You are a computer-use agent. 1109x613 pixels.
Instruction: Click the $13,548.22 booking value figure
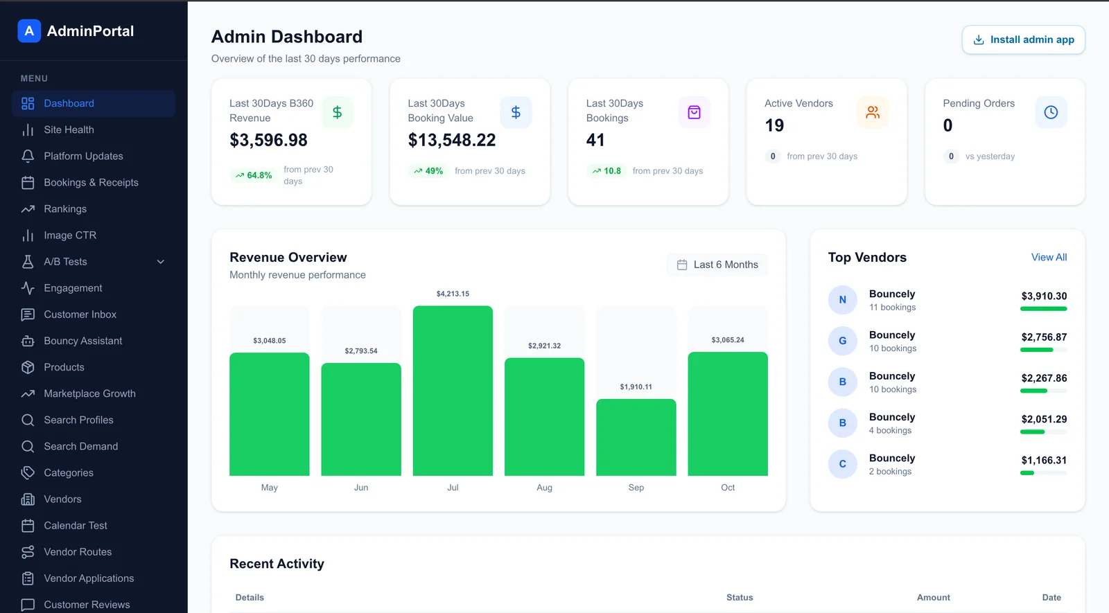pos(452,140)
